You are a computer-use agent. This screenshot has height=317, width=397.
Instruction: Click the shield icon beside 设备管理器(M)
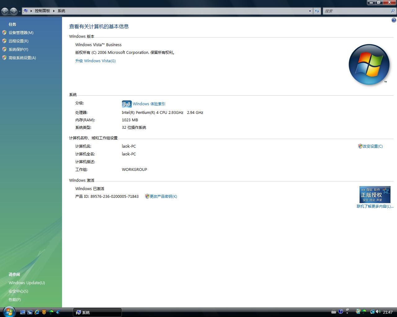[x=4, y=33]
